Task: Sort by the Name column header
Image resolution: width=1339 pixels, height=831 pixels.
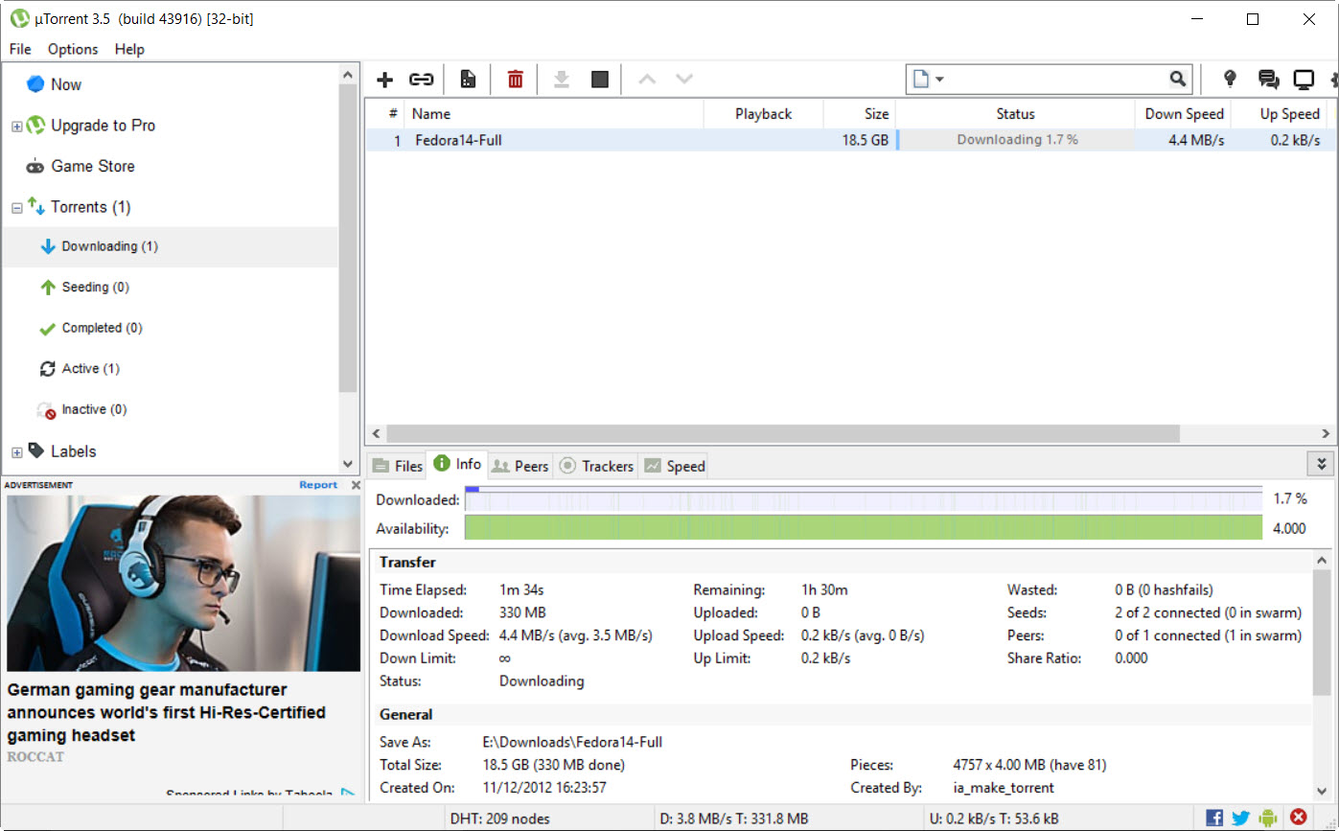Action: click(x=554, y=114)
